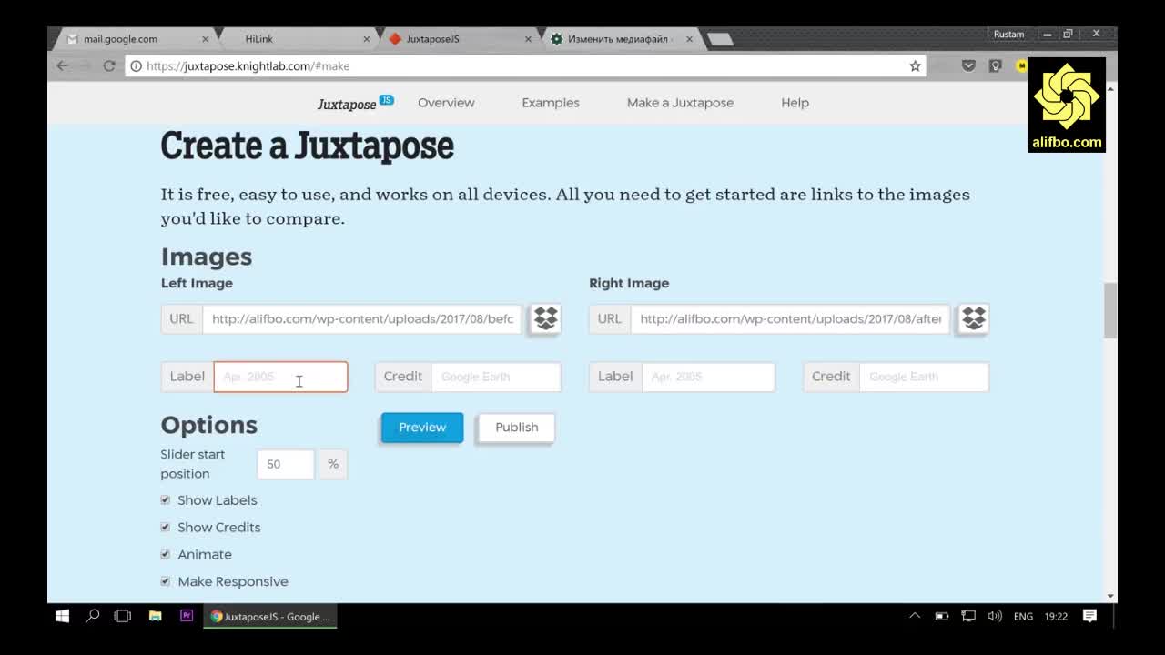Open the Examples nav item
Screen dimensions: 1165x655
pos(551,103)
